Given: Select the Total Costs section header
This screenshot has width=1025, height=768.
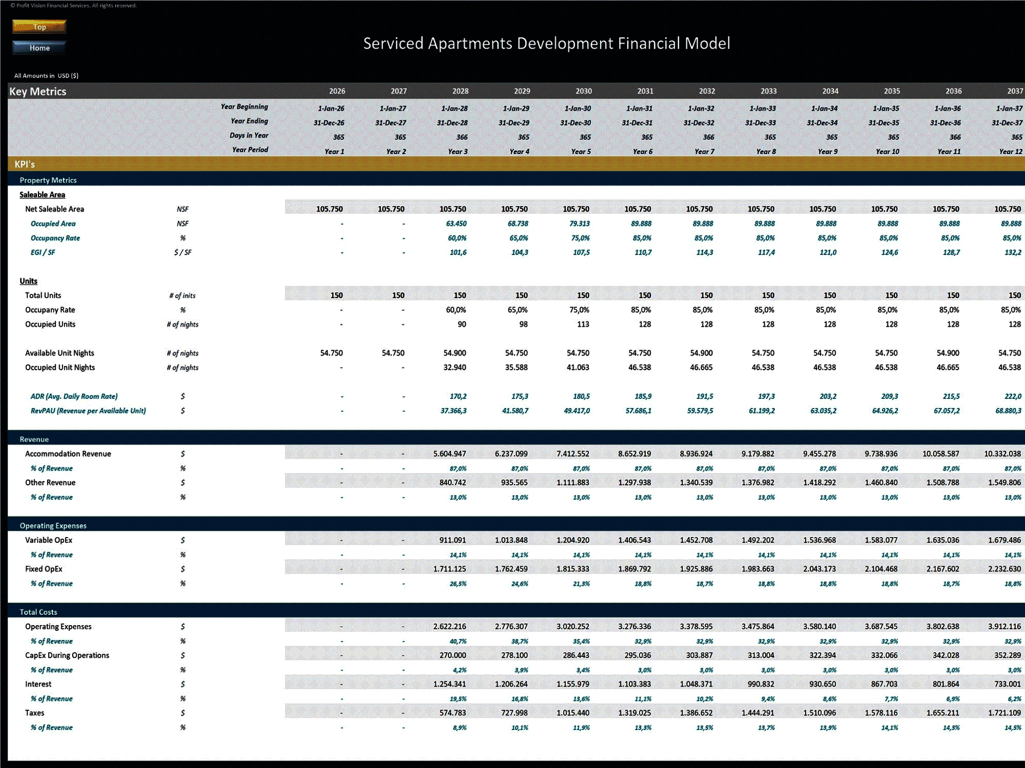Looking at the screenshot, I should pyautogui.click(x=38, y=612).
